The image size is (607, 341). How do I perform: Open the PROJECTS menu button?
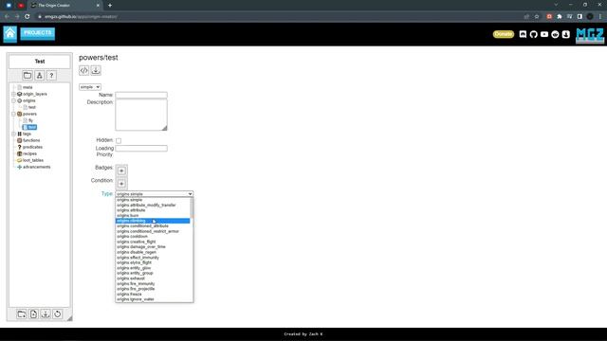38,33
